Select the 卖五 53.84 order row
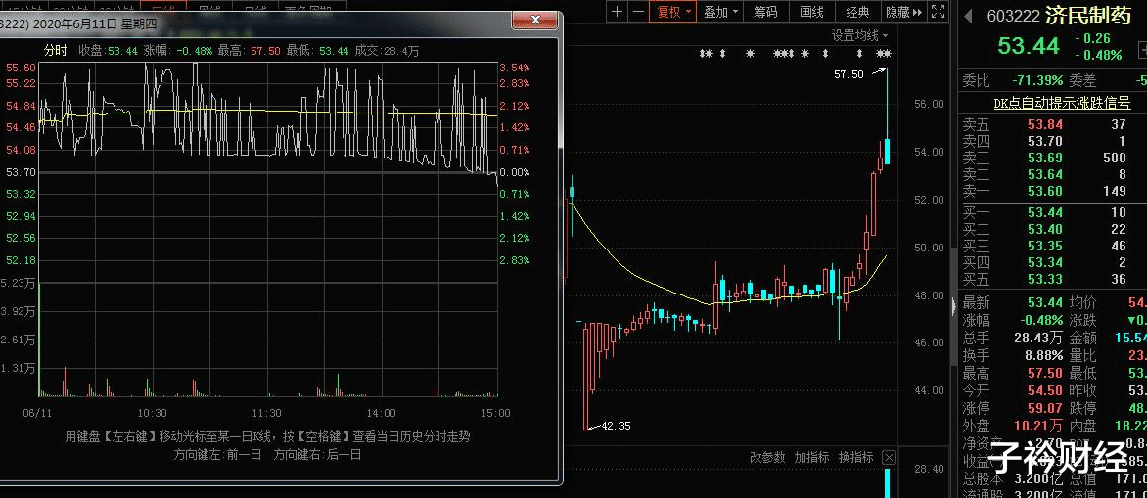1147x498 pixels. tap(1053, 124)
